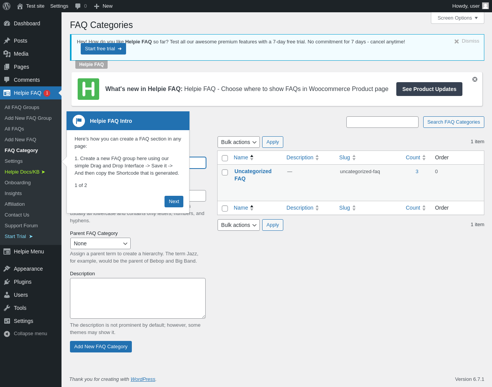Click the Helpie FAQ sidebar icon
This screenshot has height=387, width=492.
(x=7, y=93)
